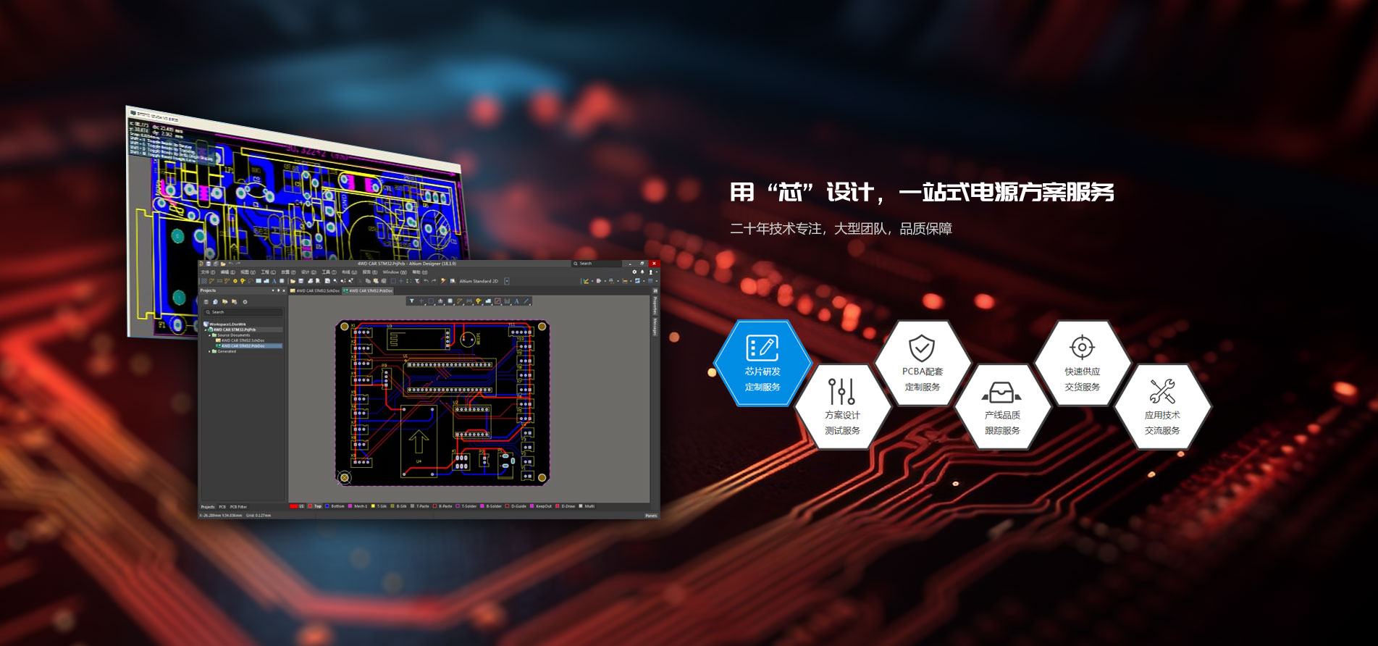
Task: Select the 芯片研发 定制服务 hexagon
Action: point(762,364)
